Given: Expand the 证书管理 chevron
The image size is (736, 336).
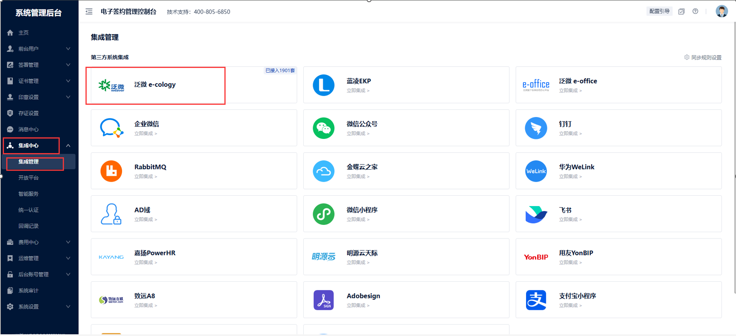Looking at the screenshot, I should [68, 81].
